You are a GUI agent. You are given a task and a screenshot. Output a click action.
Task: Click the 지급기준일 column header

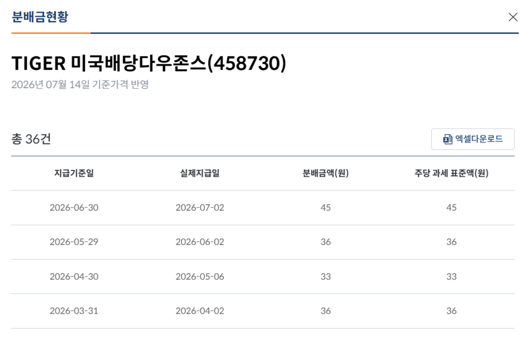[74, 173]
